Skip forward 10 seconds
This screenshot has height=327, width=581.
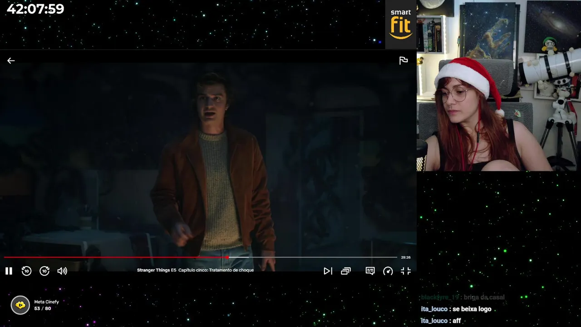tap(44, 271)
